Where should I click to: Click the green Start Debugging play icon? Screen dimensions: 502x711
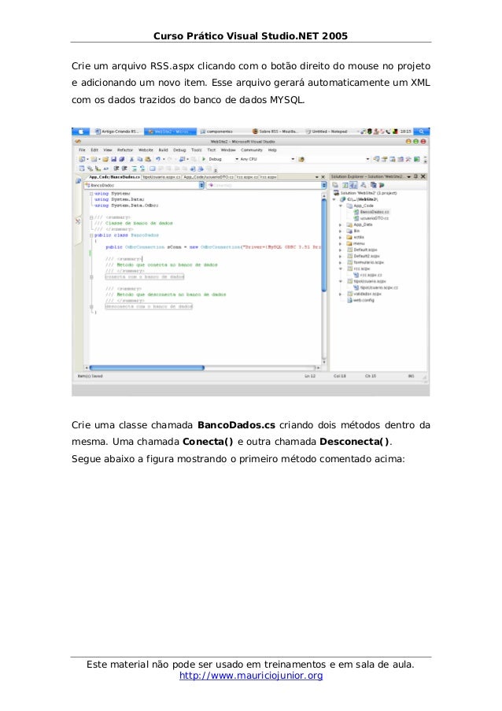tap(204, 159)
